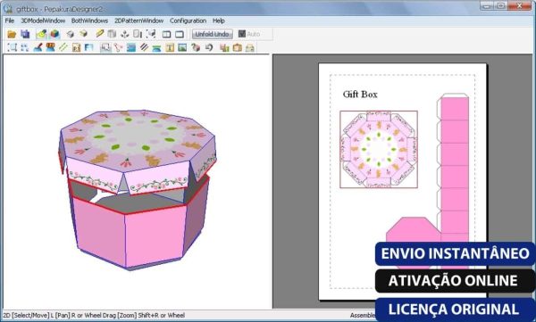Close the Pepakura Designer window
Image resolution: width=536 pixels, height=322 pixels.
tap(519, 5)
